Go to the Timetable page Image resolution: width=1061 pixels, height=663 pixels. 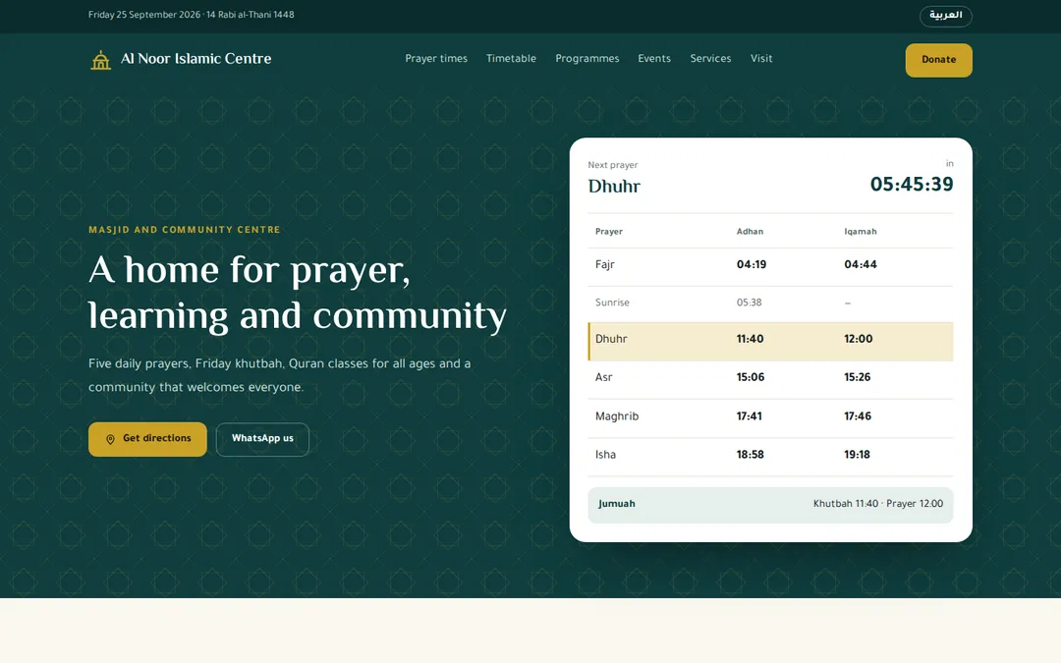[511, 59]
